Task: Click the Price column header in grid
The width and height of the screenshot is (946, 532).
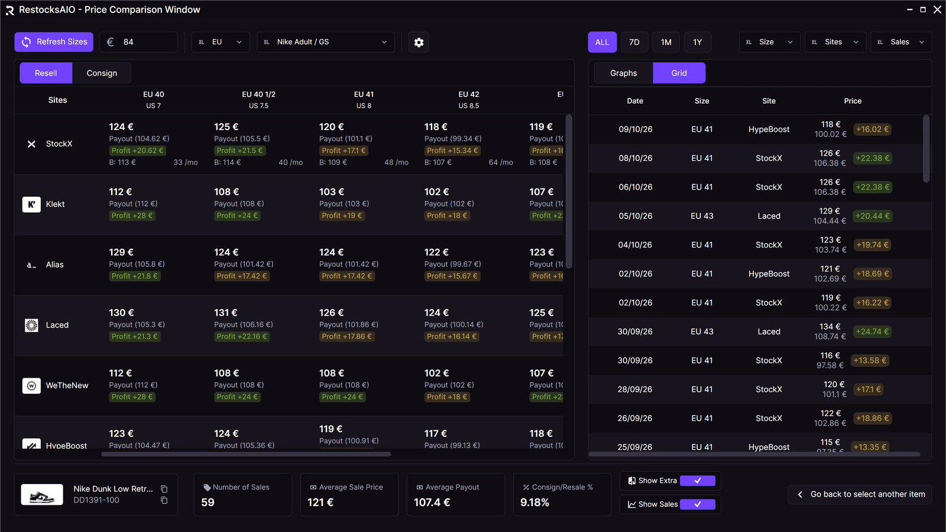Action: 853,101
